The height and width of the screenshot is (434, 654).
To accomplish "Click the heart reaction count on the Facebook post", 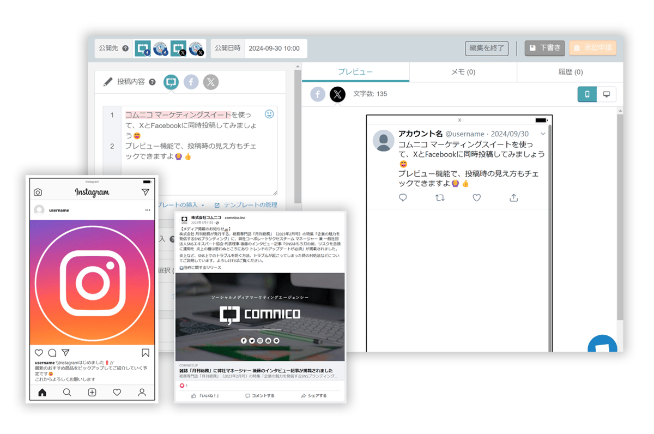I will (x=183, y=385).
